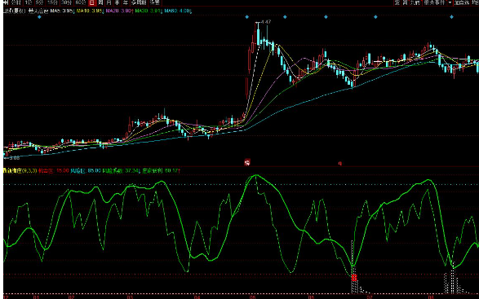The height and width of the screenshot is (299, 479).
Task: Switch to the 年 yearly period tab
Action: (125, 2)
